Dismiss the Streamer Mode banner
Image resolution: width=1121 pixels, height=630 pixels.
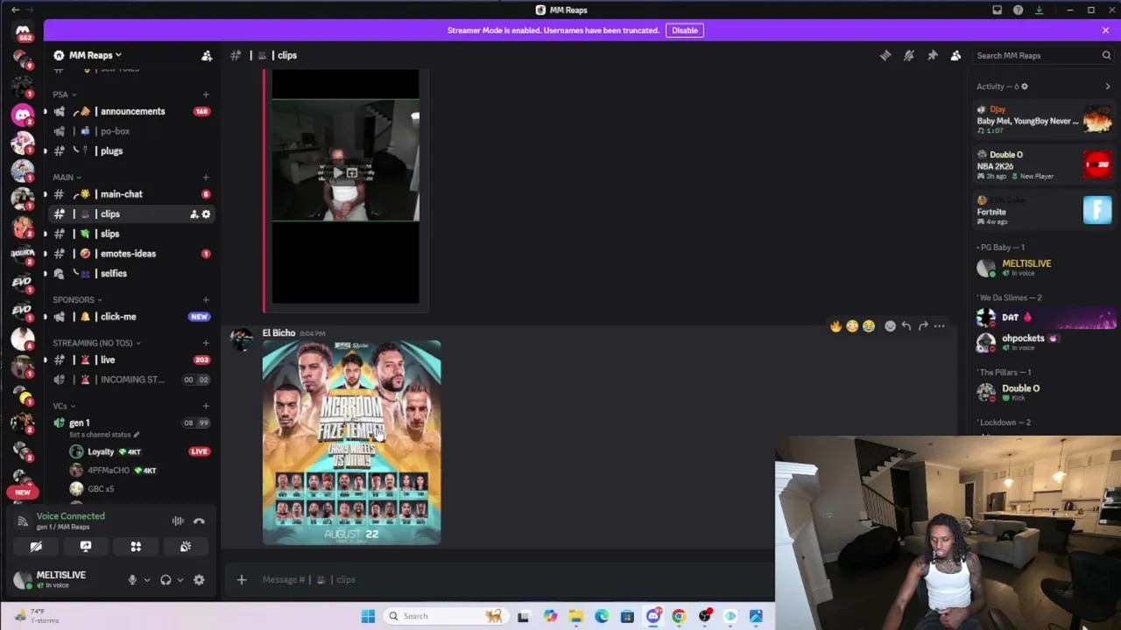(x=1105, y=30)
